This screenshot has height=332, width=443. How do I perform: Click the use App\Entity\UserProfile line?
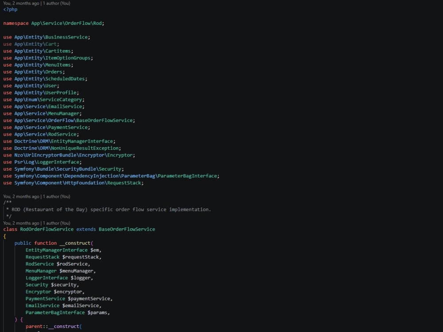[41, 93]
